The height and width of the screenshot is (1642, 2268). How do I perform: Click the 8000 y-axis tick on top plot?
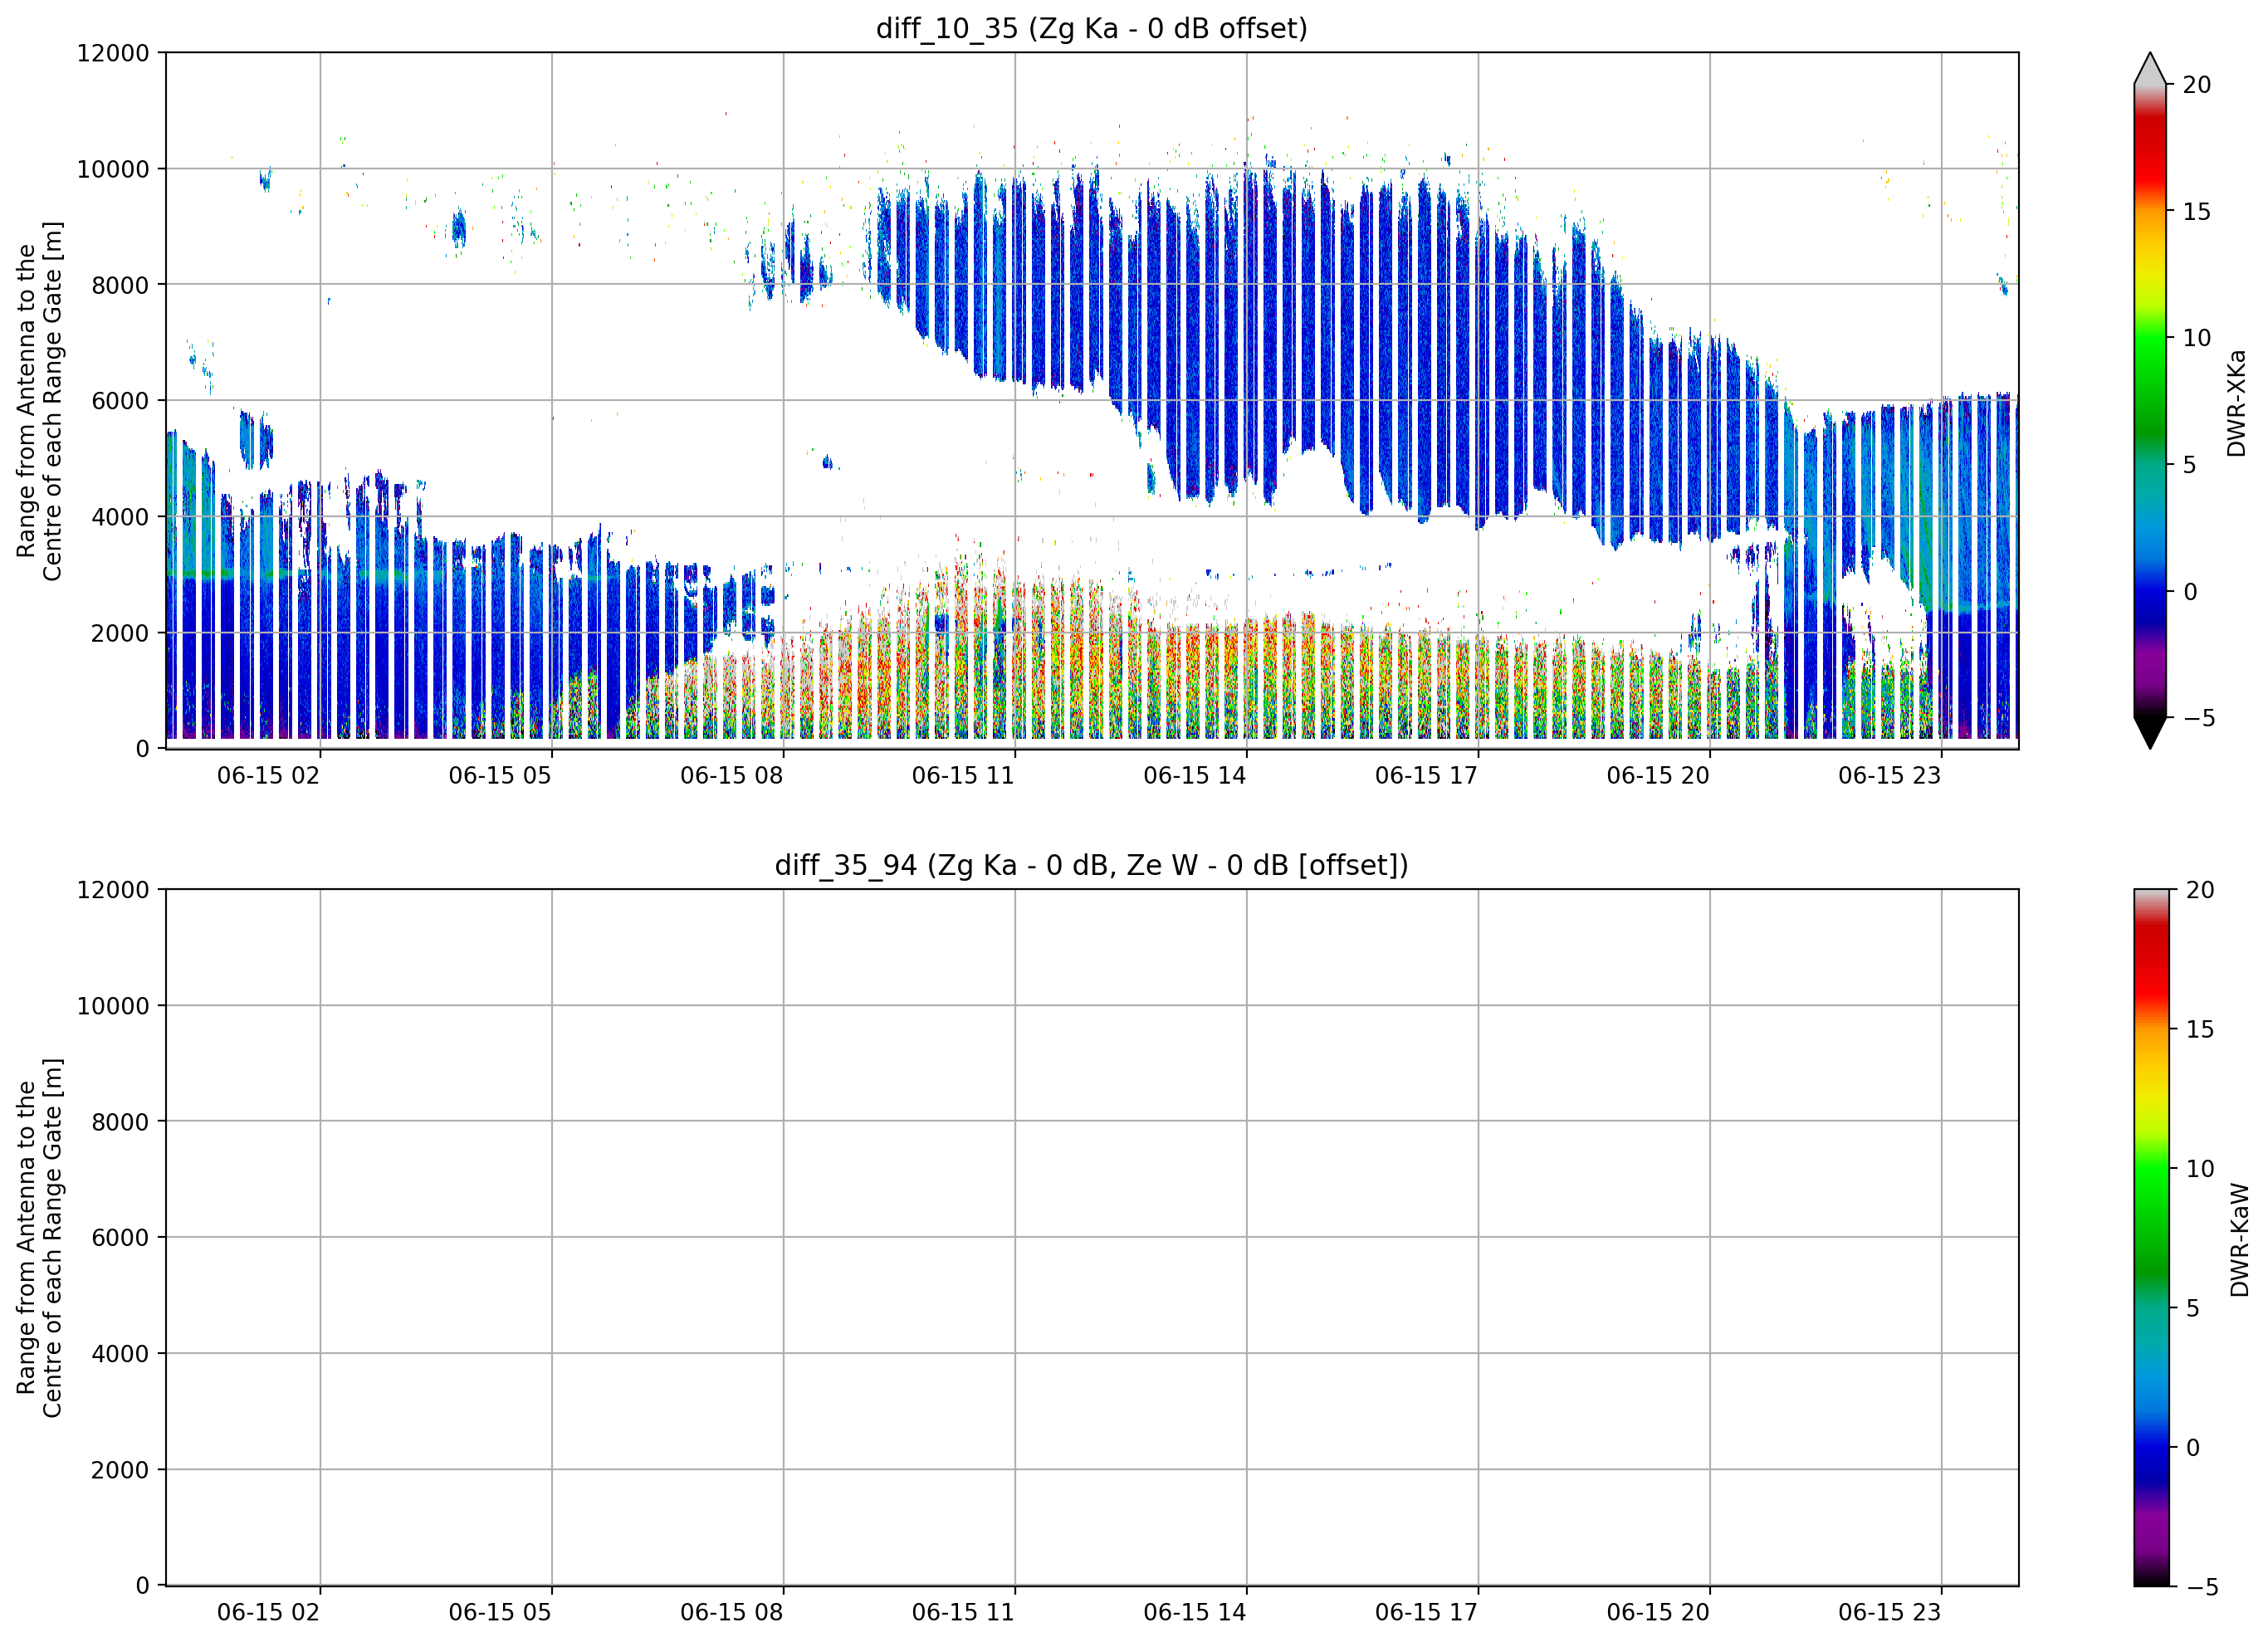120,285
